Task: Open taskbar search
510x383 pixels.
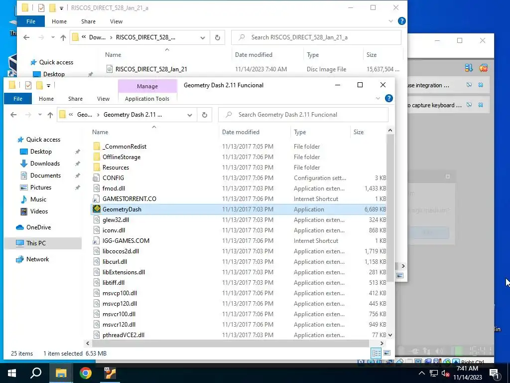Action: coord(36,373)
